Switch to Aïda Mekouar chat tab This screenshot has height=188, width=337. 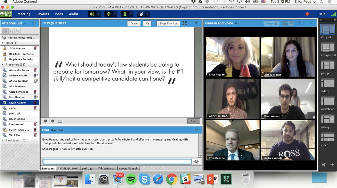(x=106, y=168)
